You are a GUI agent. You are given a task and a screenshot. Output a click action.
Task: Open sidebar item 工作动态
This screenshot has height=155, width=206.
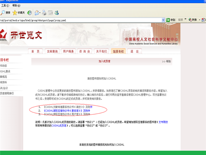click(x=3, y=66)
